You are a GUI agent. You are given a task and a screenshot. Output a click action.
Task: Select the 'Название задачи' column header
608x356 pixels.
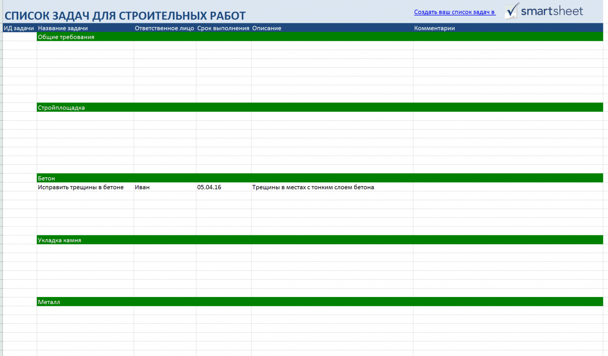click(x=86, y=28)
